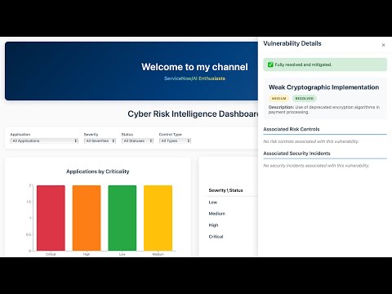Screen dimensions: 392x294
Task: Click the 'Medium' severity row label
Action: [217, 214]
